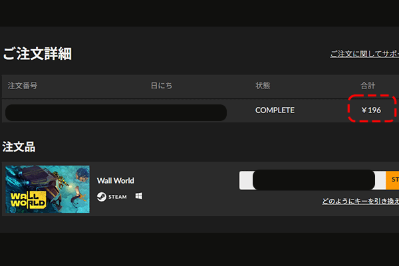399x266 pixels.
Task: Click the Windows OS icon
Action: (x=139, y=196)
